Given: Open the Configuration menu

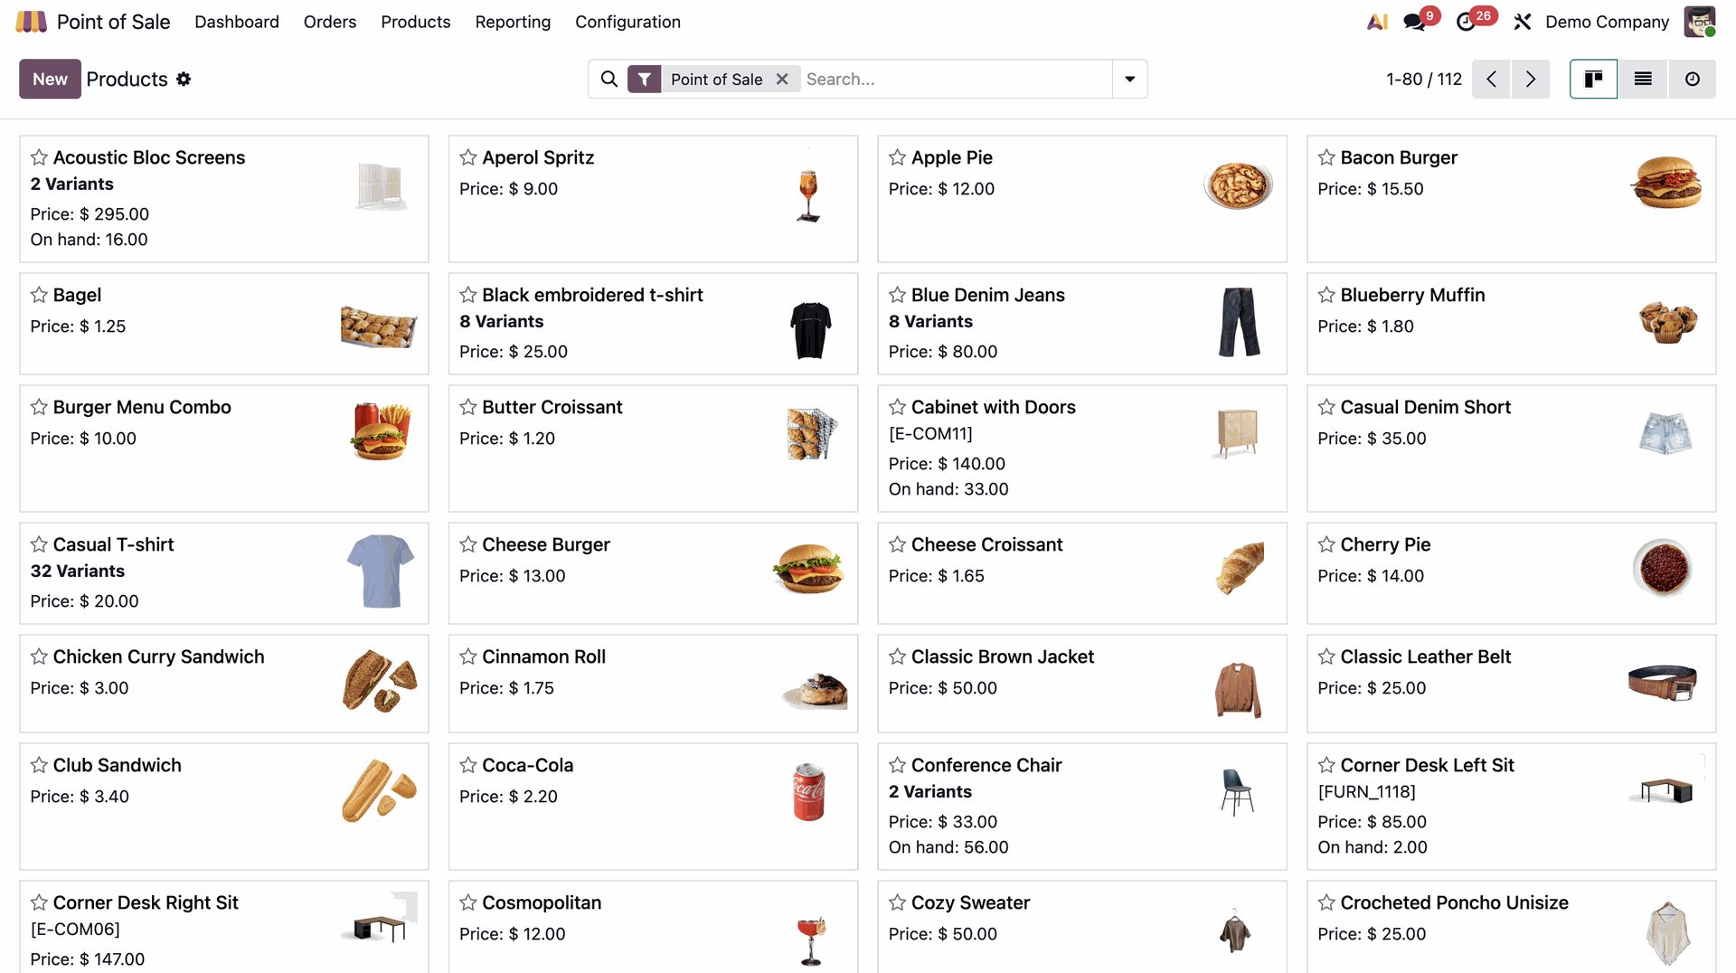Looking at the screenshot, I should pos(627,22).
